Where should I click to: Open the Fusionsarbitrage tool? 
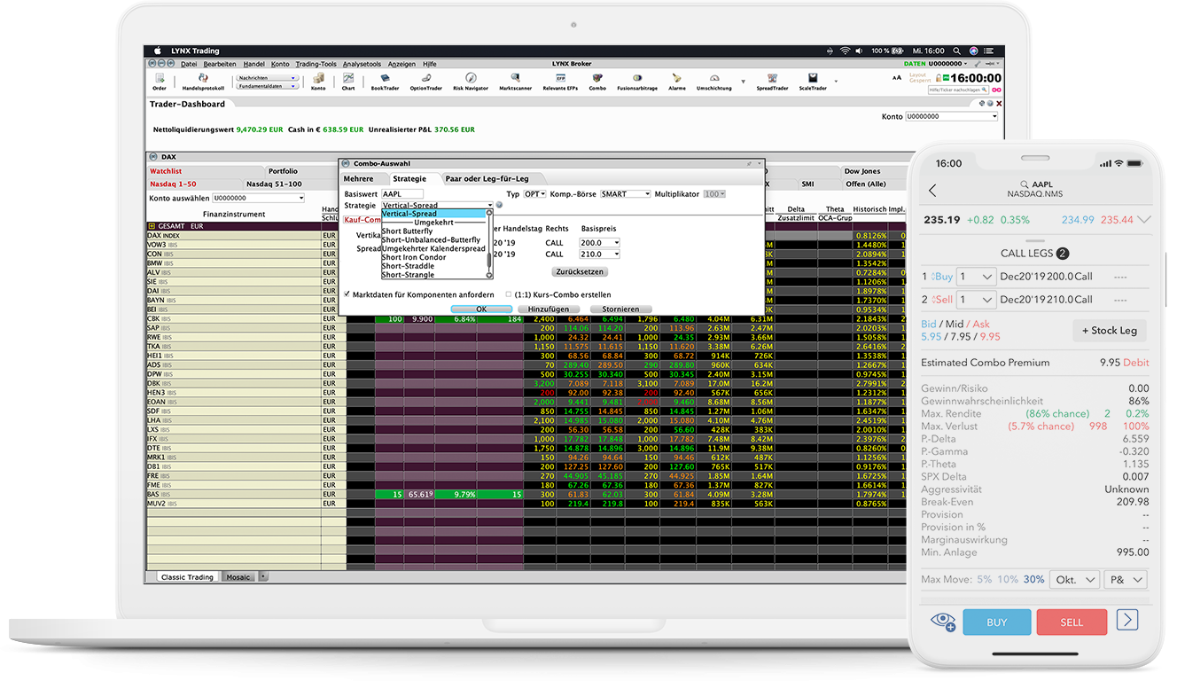tap(637, 82)
